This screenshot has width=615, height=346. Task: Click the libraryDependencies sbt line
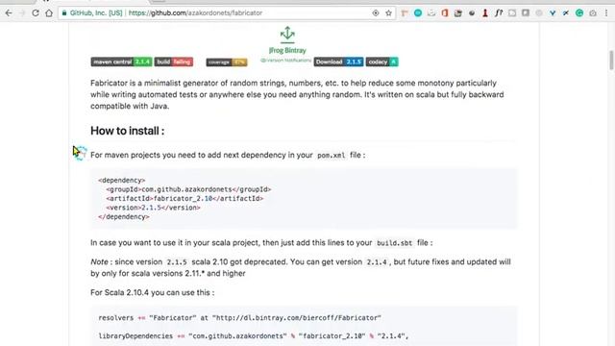click(254, 336)
